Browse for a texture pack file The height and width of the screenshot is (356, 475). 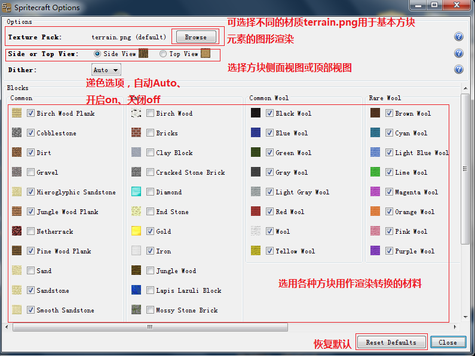pos(195,37)
